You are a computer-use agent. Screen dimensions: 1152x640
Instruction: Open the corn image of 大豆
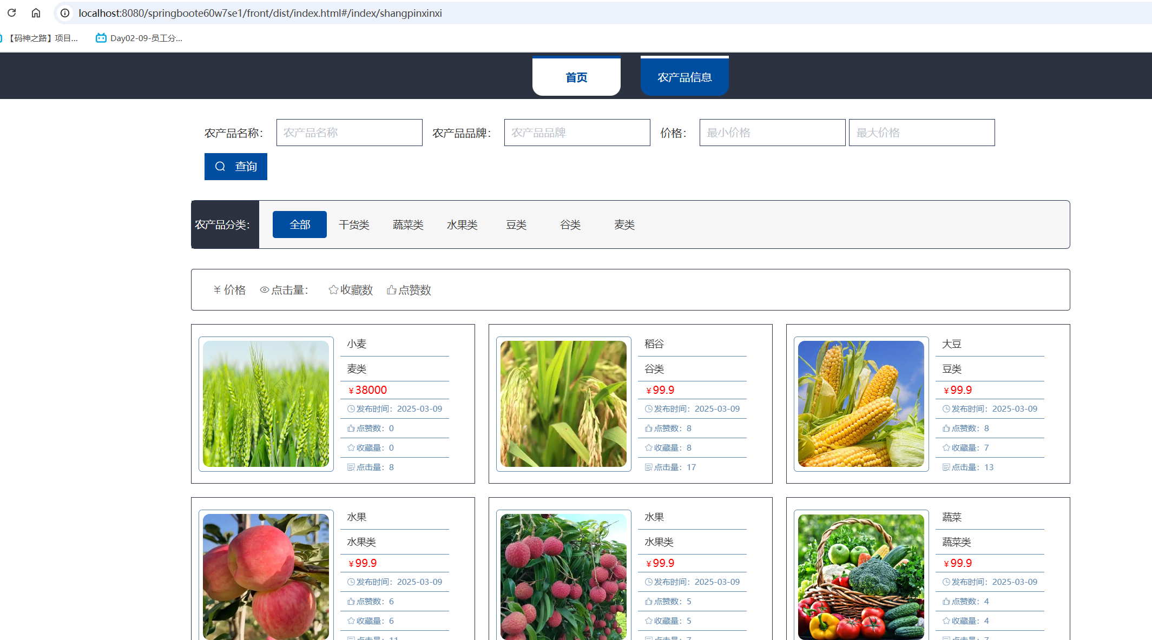pos(861,404)
